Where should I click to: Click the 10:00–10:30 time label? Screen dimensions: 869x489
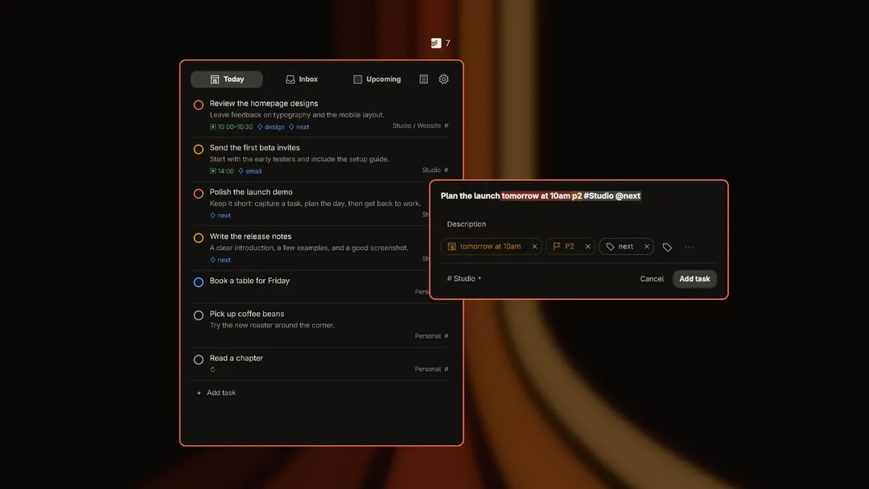click(x=231, y=127)
